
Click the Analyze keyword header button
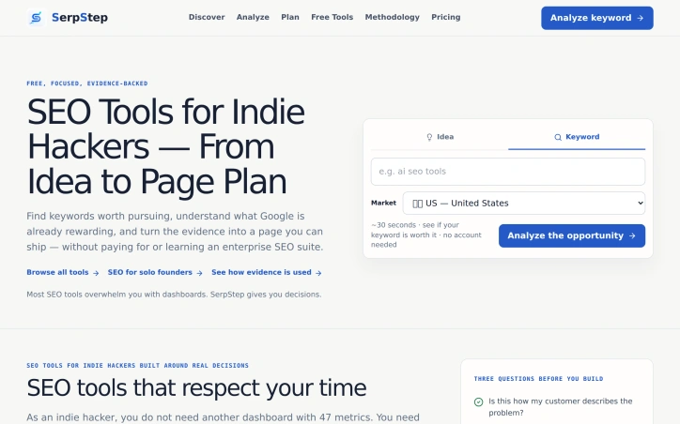[x=597, y=18]
